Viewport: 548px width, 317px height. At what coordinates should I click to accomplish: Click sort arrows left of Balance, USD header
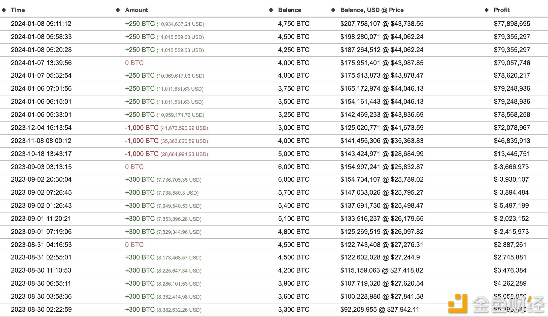(333, 10)
